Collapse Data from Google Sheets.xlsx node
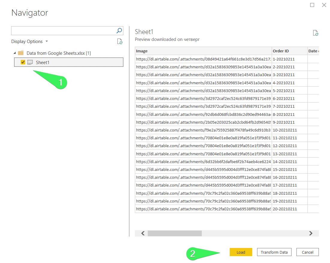 point(14,53)
